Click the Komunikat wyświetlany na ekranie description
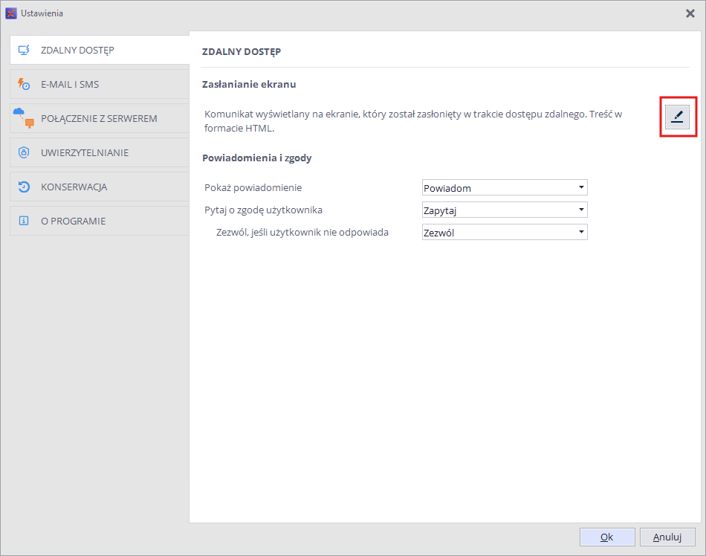This screenshot has height=556, width=706. pos(413,121)
